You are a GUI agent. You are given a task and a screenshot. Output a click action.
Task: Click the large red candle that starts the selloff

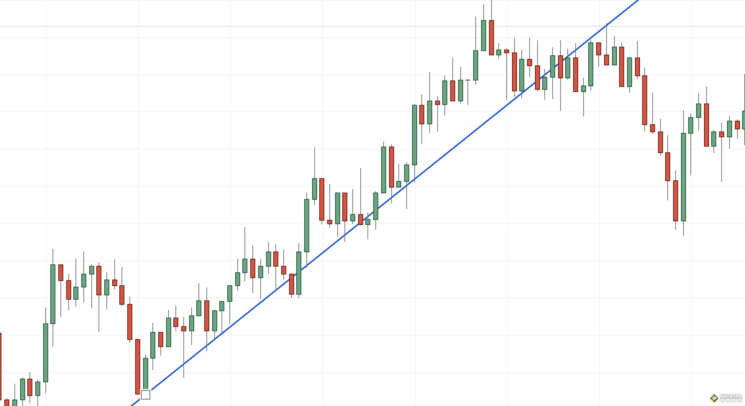point(645,100)
